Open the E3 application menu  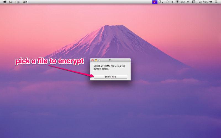click(x=11, y=2)
